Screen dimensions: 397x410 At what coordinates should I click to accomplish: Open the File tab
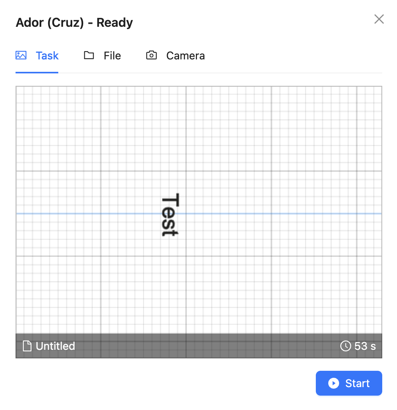click(112, 56)
